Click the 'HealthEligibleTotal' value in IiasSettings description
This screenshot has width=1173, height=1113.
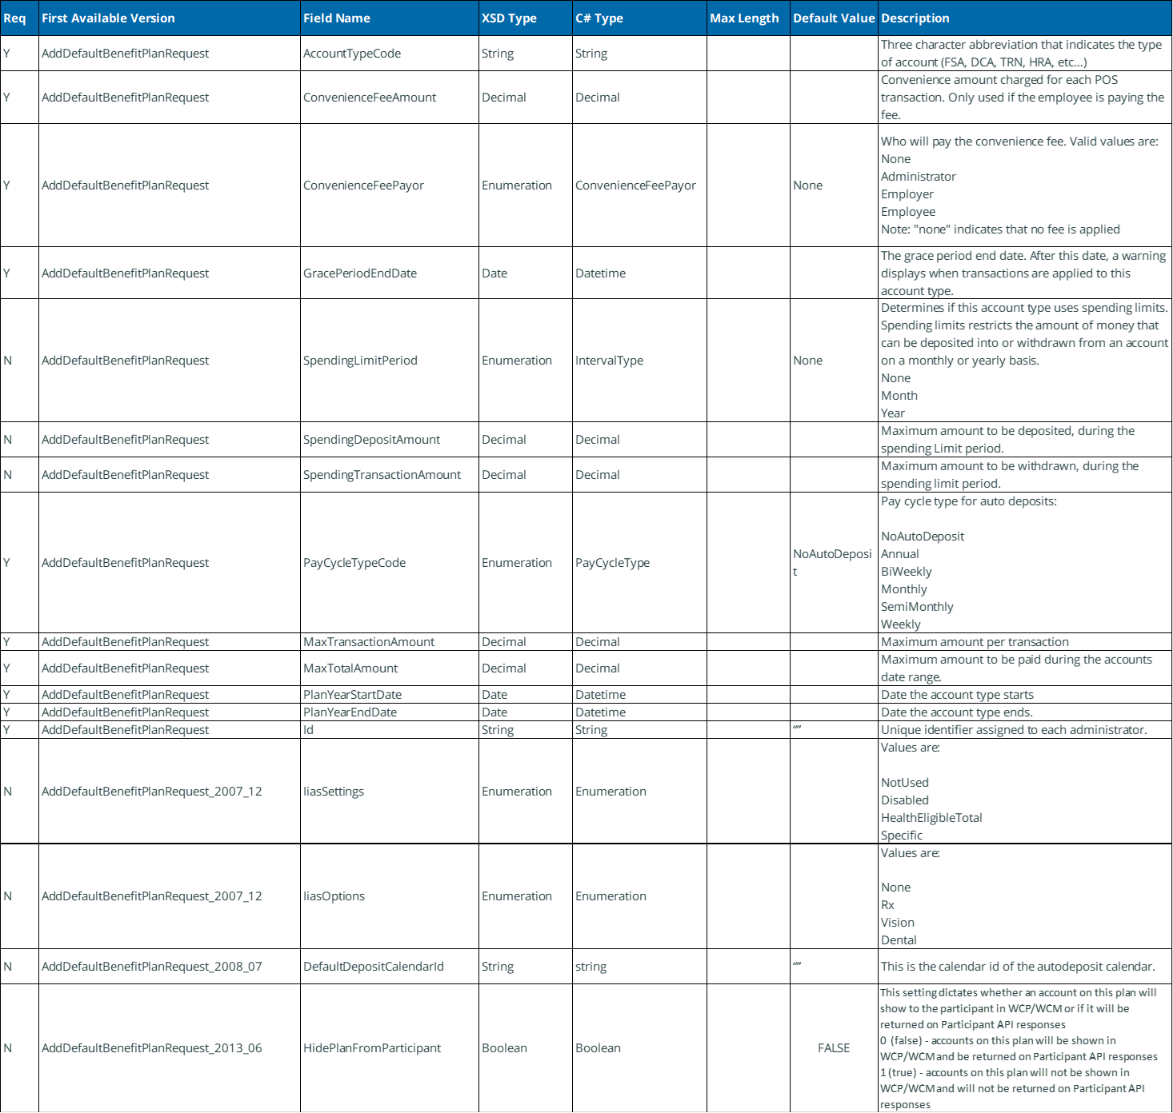coord(931,818)
